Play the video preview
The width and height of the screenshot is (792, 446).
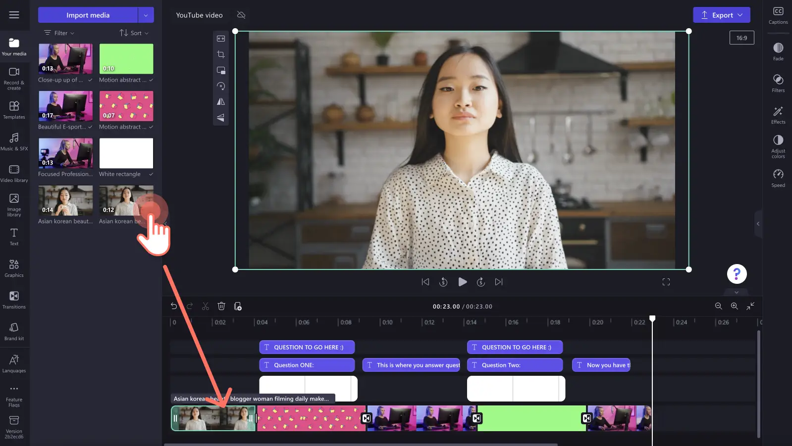click(x=462, y=282)
